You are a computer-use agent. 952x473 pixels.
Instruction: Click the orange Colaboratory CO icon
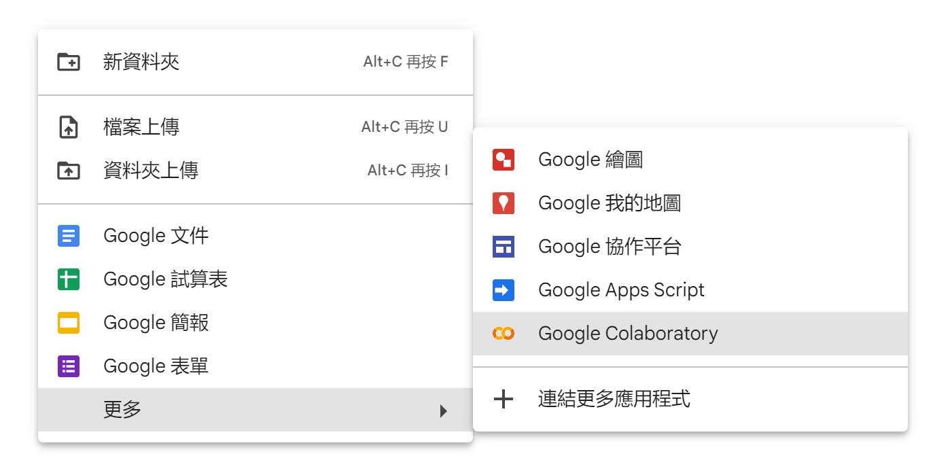tap(504, 334)
